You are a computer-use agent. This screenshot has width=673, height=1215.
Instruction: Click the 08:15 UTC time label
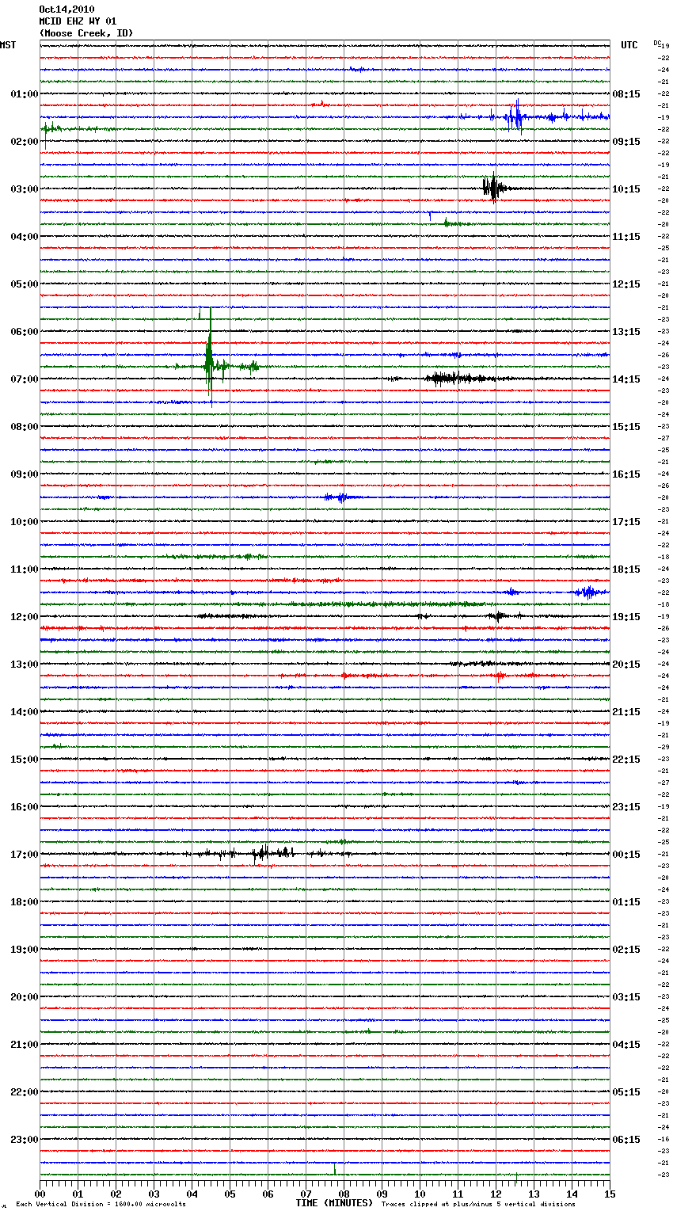point(626,94)
